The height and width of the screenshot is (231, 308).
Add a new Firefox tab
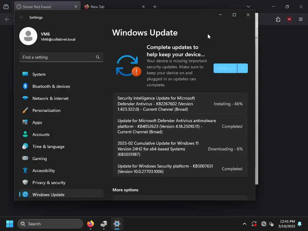(155, 7)
